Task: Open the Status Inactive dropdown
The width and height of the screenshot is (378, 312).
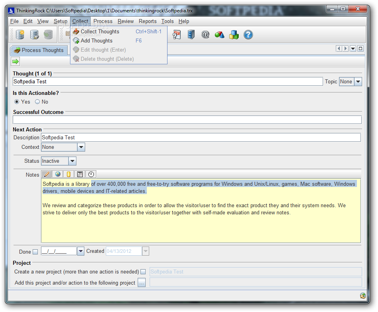Action: coord(72,161)
